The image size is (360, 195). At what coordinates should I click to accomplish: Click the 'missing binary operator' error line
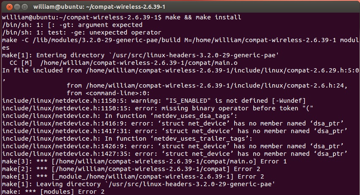pos(157,108)
